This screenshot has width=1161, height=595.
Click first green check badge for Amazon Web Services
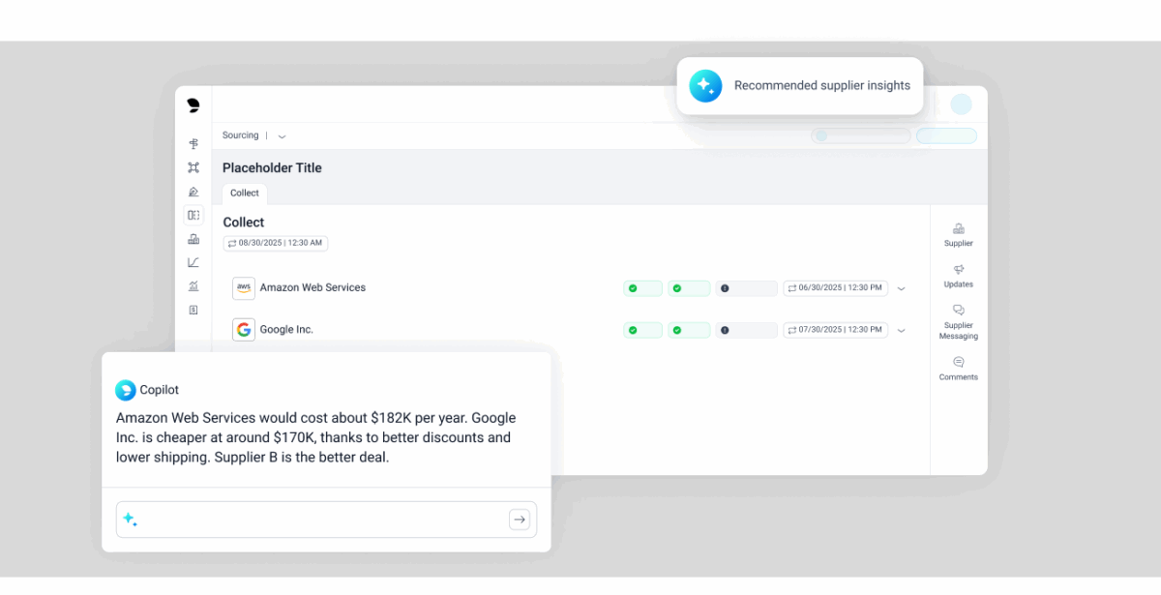click(642, 288)
